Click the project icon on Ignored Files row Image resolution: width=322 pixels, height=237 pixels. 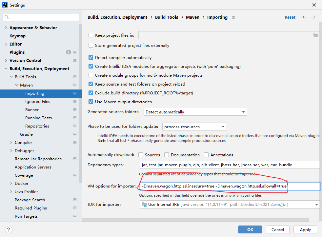coord(75,101)
